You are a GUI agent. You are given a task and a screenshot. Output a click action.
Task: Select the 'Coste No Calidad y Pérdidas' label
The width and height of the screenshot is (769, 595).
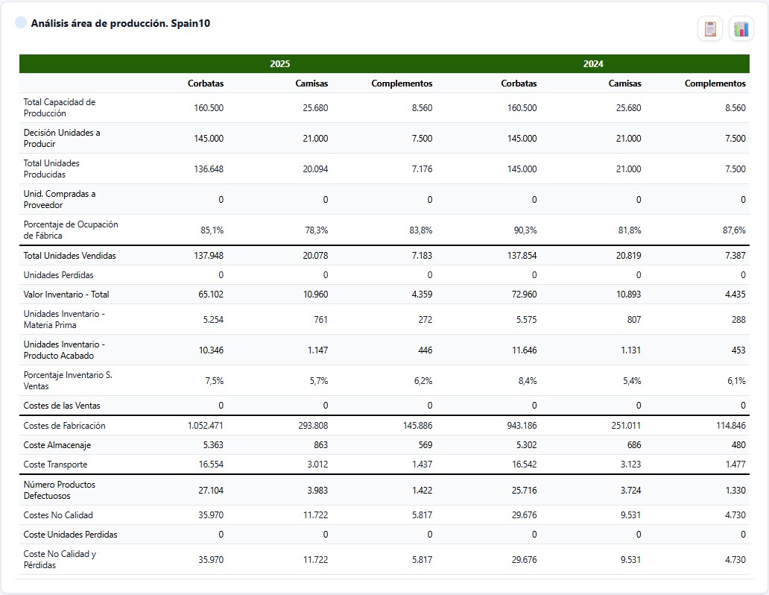[60, 560]
